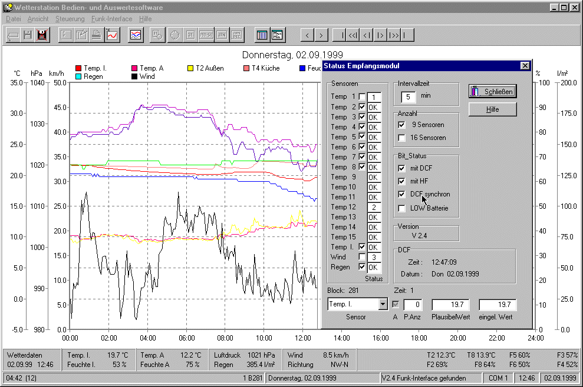This screenshot has height=387, width=583.
Task: Jump forward using the |>> button
Action: (x=394, y=35)
